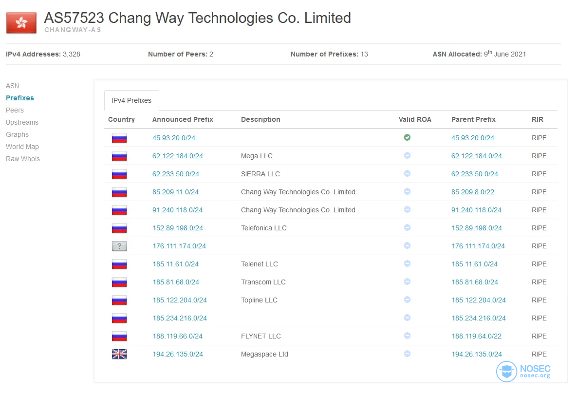Click unknown country icon for 176.111.174.0/24
Screen dimensions: 576x394
point(119,246)
